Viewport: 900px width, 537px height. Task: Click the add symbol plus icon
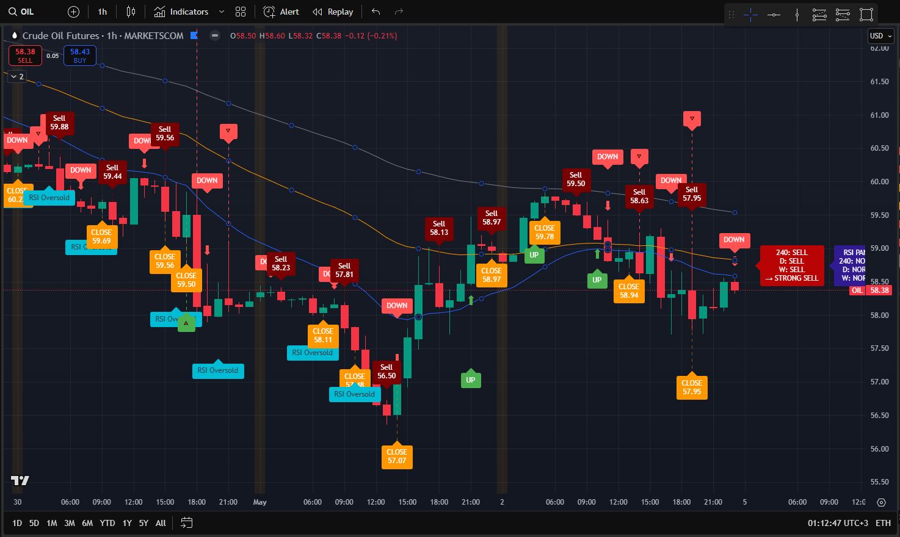[x=73, y=12]
